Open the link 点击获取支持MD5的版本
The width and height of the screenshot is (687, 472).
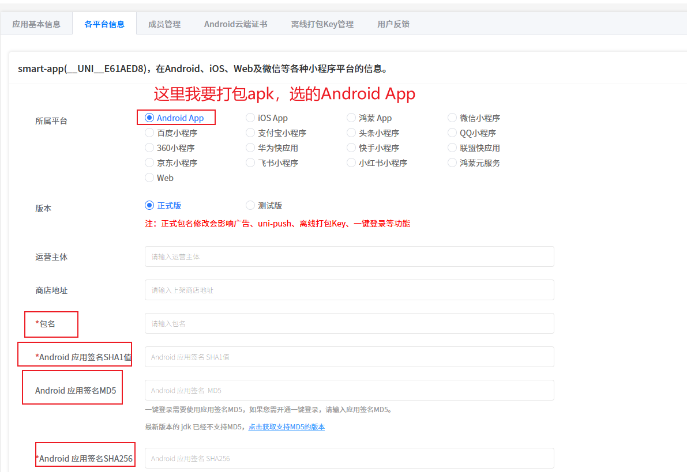(x=287, y=426)
